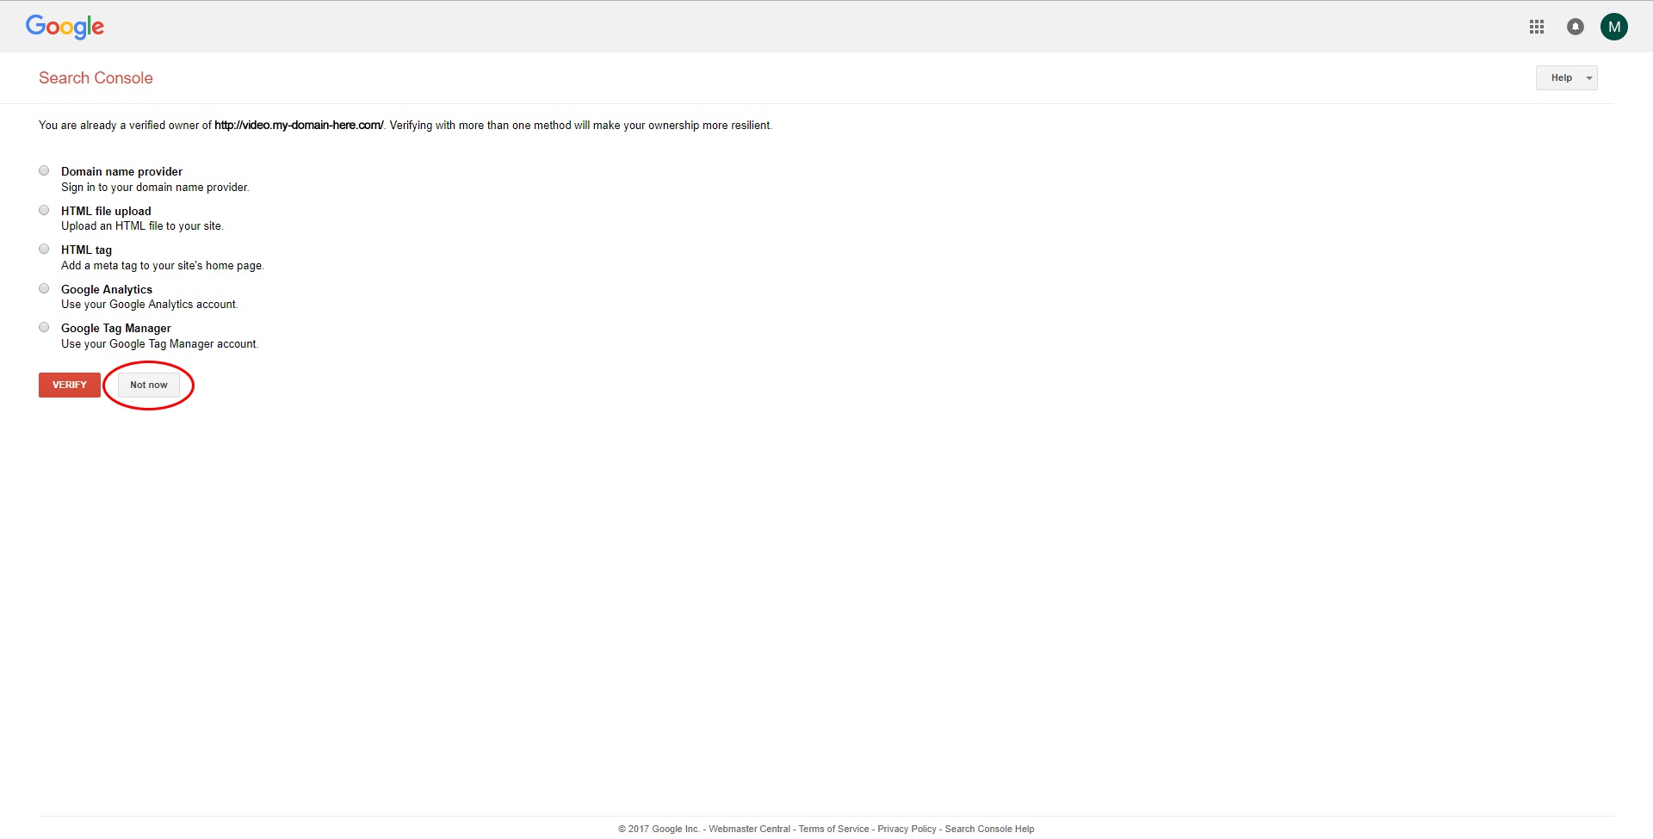
Task: Click the 'HTML file upload' label text
Action: pyautogui.click(x=106, y=211)
